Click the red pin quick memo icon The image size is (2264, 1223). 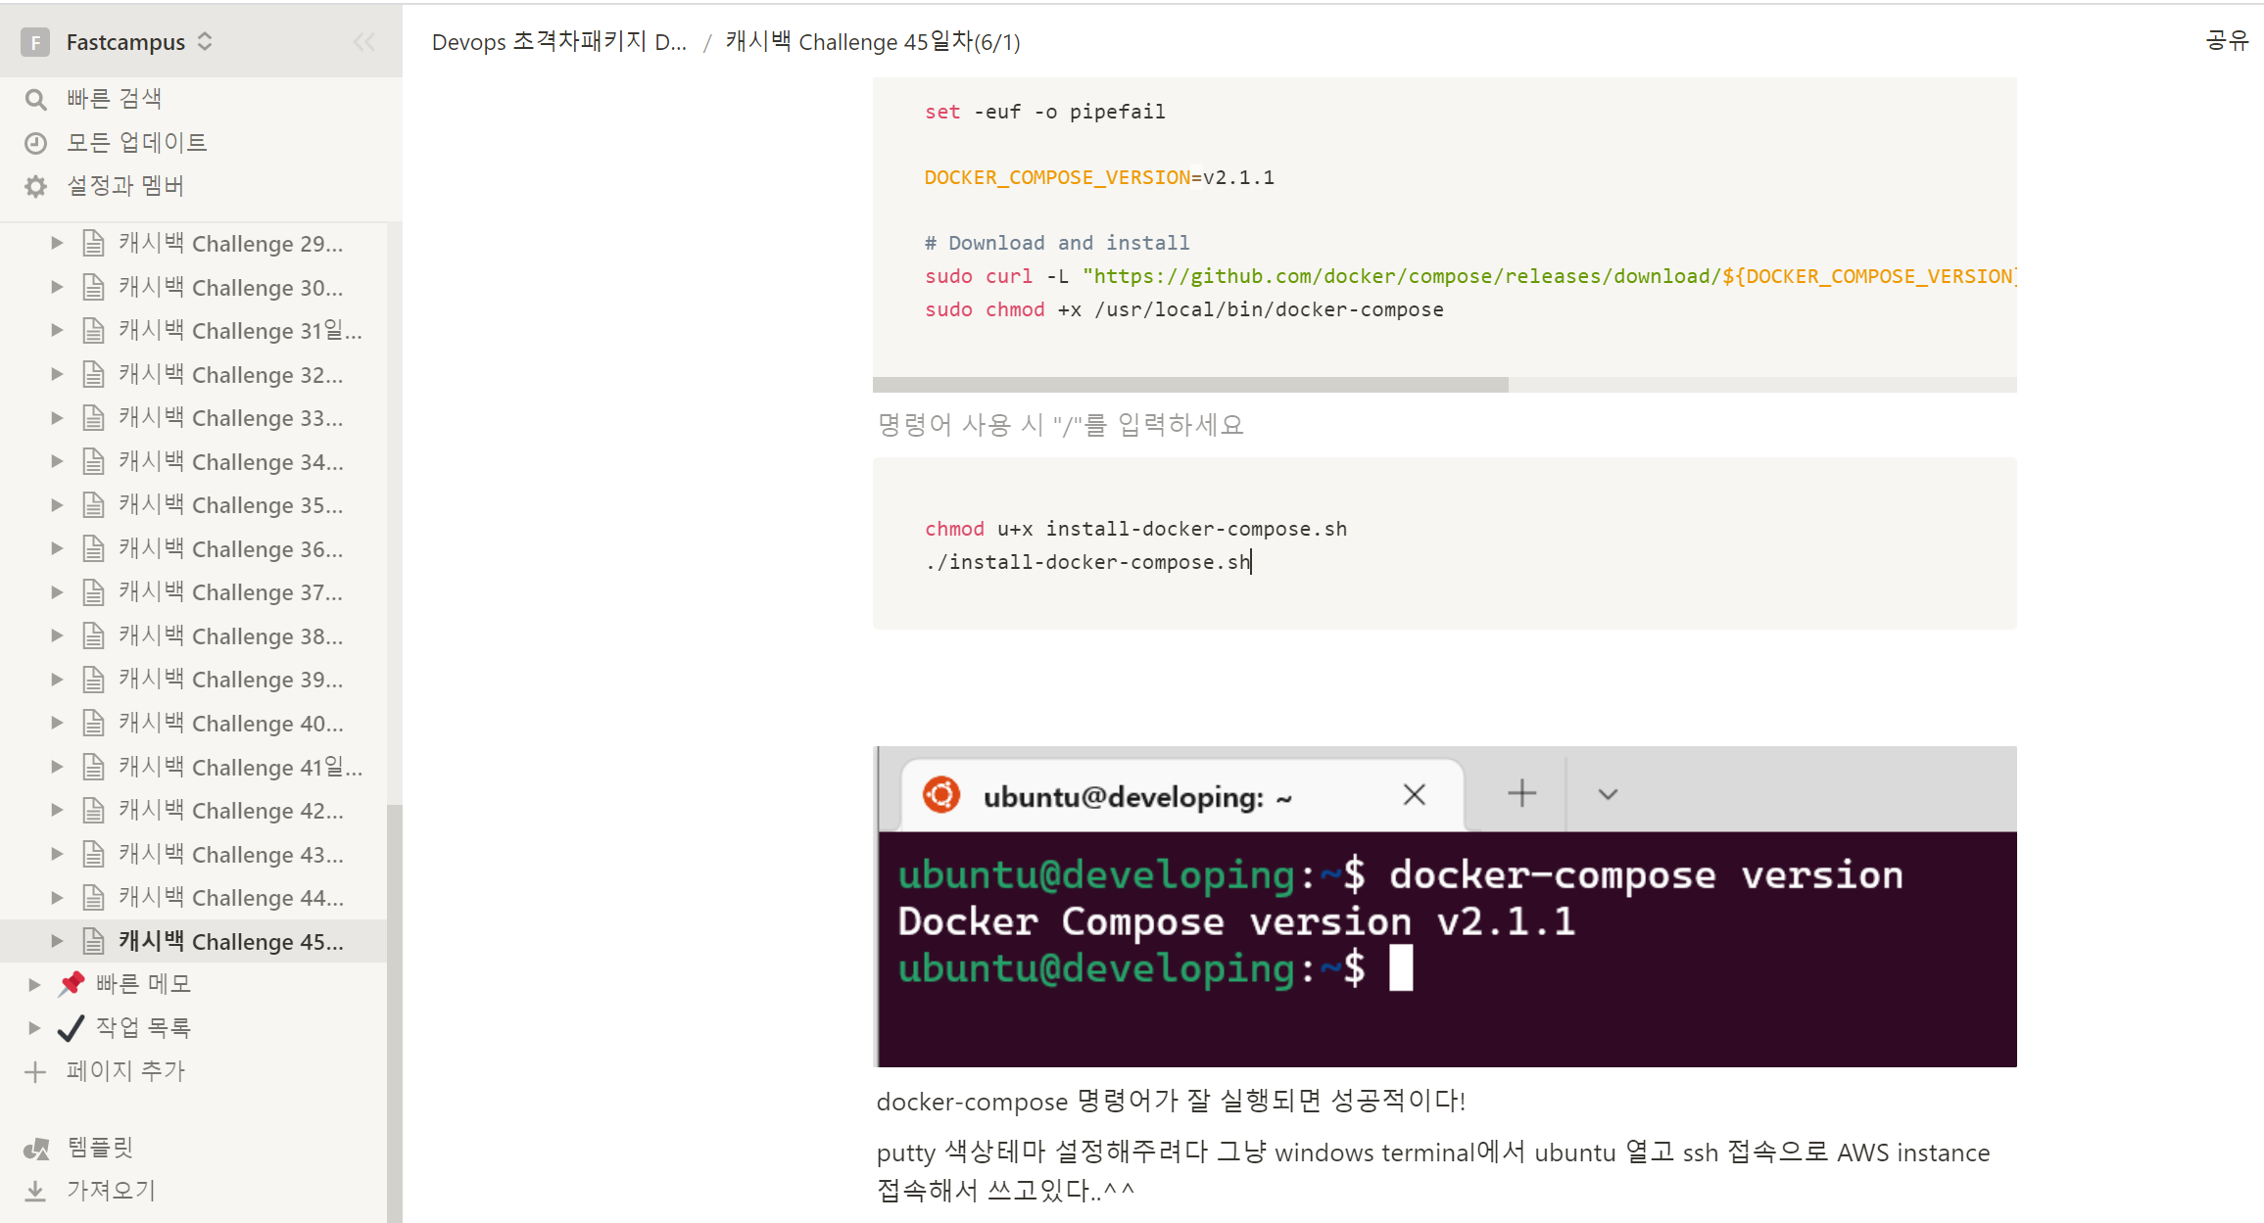pos(72,984)
